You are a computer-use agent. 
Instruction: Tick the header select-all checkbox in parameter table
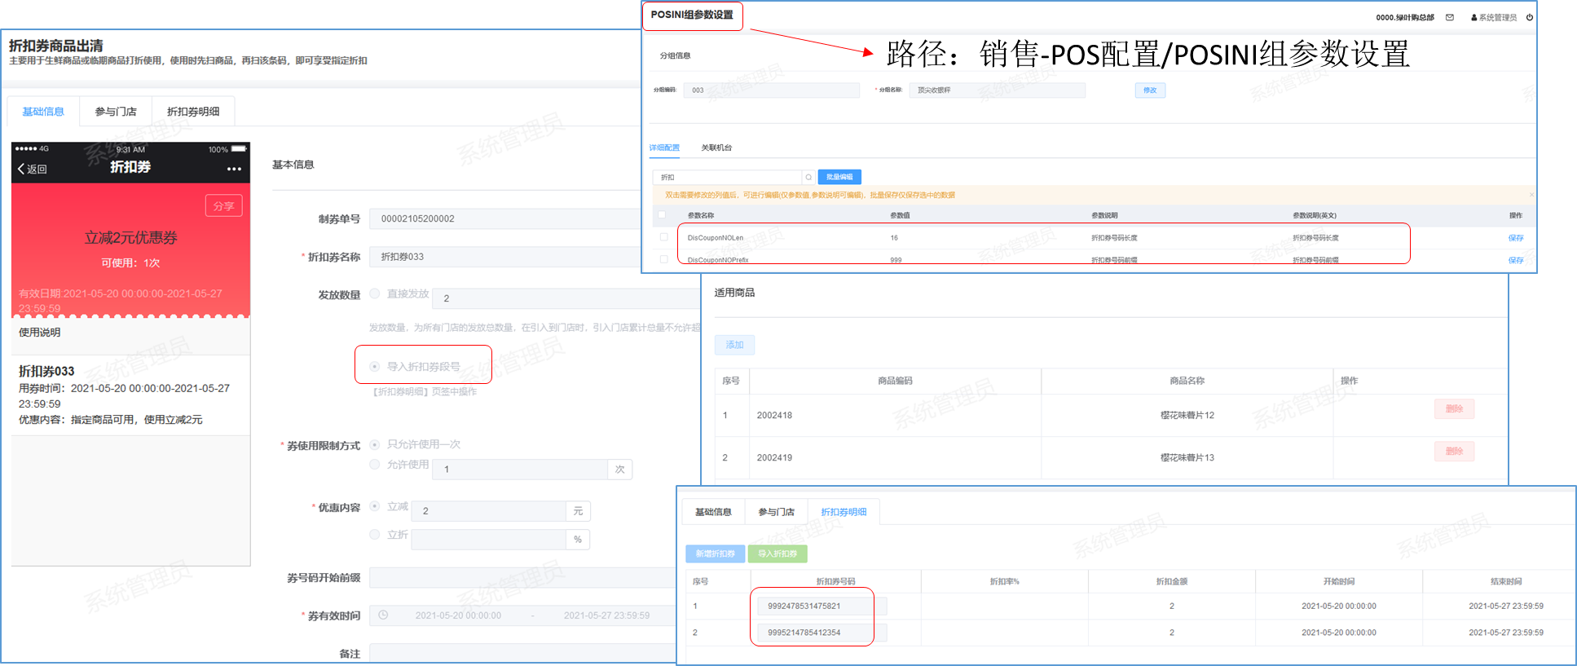point(662,215)
